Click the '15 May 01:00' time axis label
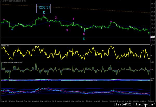The width and height of the screenshot is (156, 107). coord(43,101)
